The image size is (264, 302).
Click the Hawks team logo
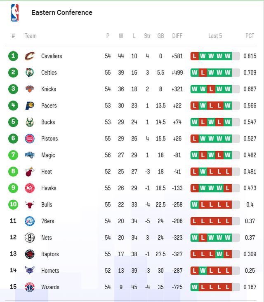tap(30, 188)
